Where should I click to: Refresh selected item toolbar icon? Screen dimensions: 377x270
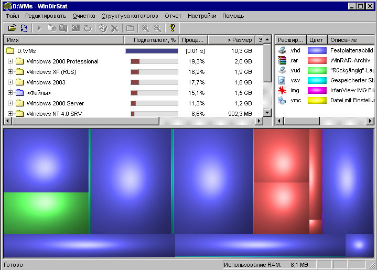pyautogui.click(x=88, y=28)
